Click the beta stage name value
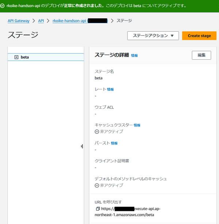Image resolution: width=219 pixels, height=224 pixels. coord(99,78)
